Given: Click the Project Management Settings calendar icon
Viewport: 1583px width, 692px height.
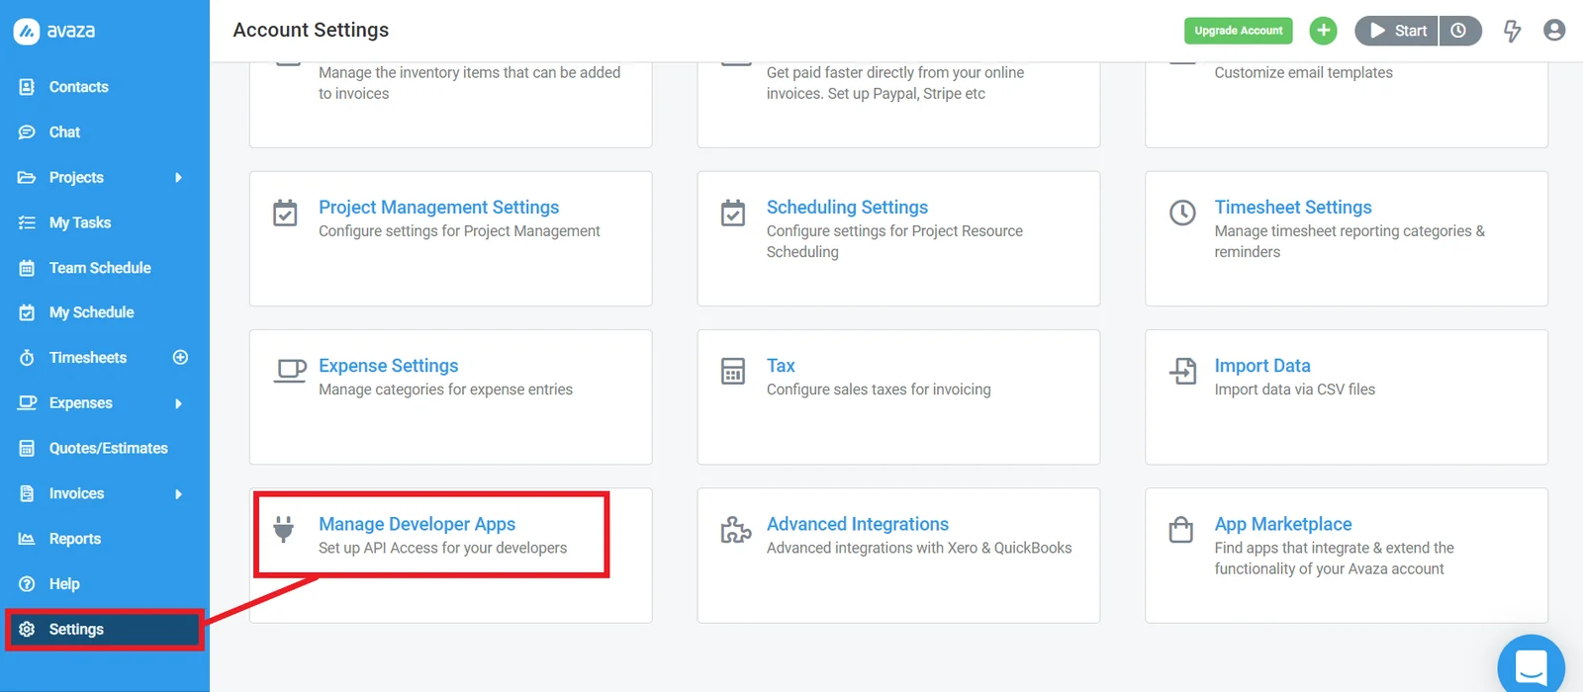Looking at the screenshot, I should [285, 213].
